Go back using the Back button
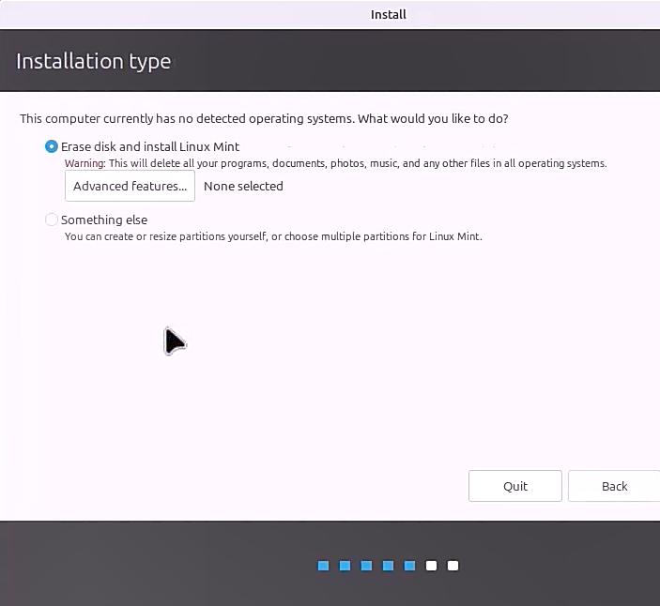This screenshot has width=660, height=606. coord(614,486)
